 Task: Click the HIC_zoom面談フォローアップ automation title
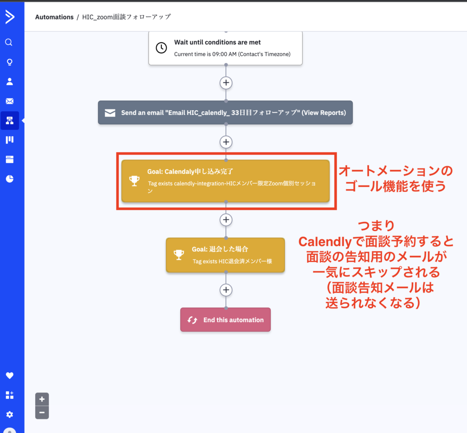point(127,17)
